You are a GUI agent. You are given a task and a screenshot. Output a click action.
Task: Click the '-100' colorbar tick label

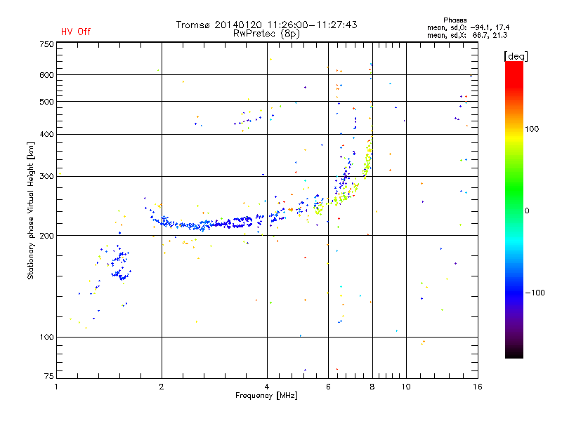pyautogui.click(x=535, y=293)
